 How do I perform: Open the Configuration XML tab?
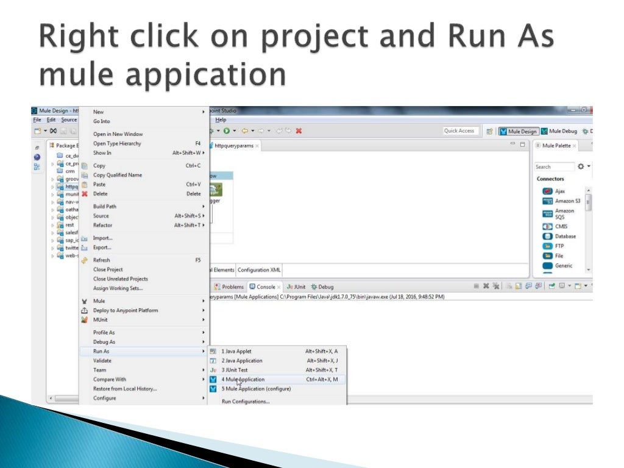pyautogui.click(x=259, y=270)
